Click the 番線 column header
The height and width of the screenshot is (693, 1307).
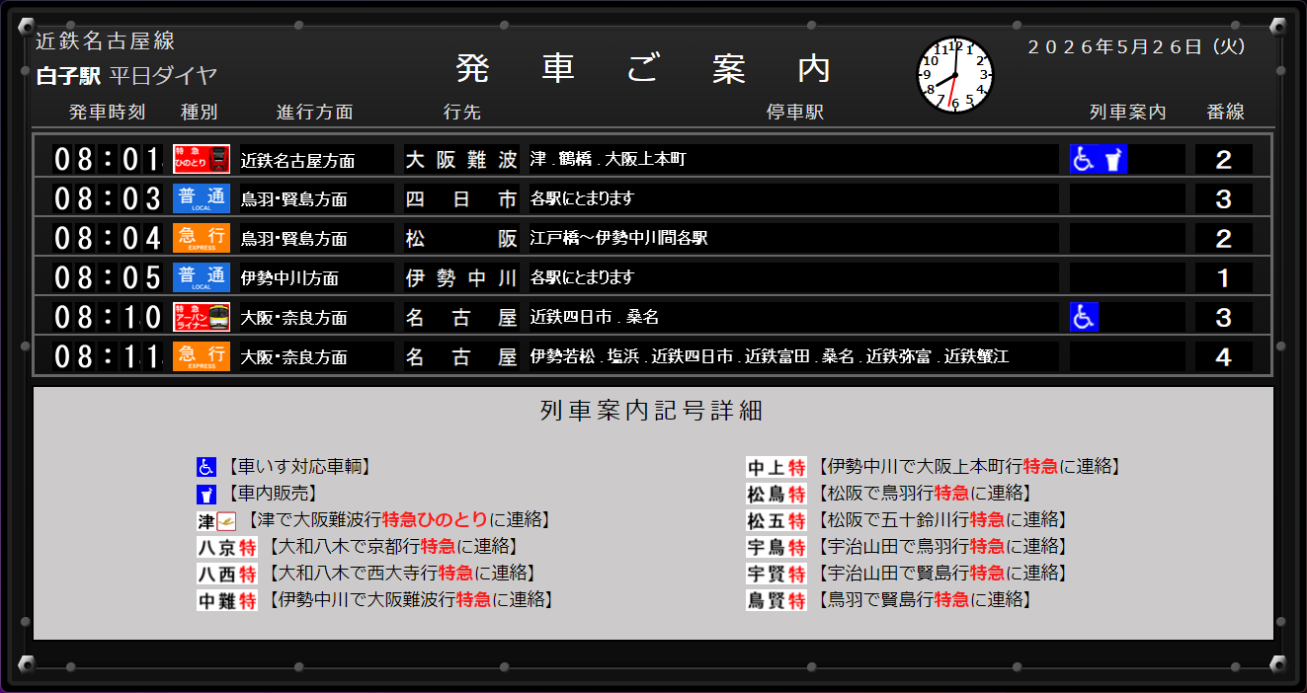tap(1225, 113)
